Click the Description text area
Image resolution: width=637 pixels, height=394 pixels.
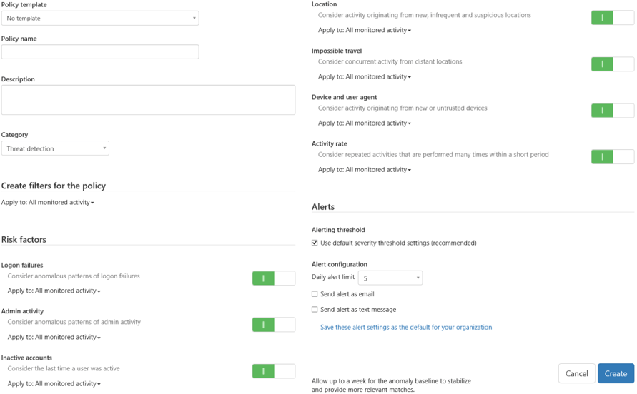click(x=148, y=100)
